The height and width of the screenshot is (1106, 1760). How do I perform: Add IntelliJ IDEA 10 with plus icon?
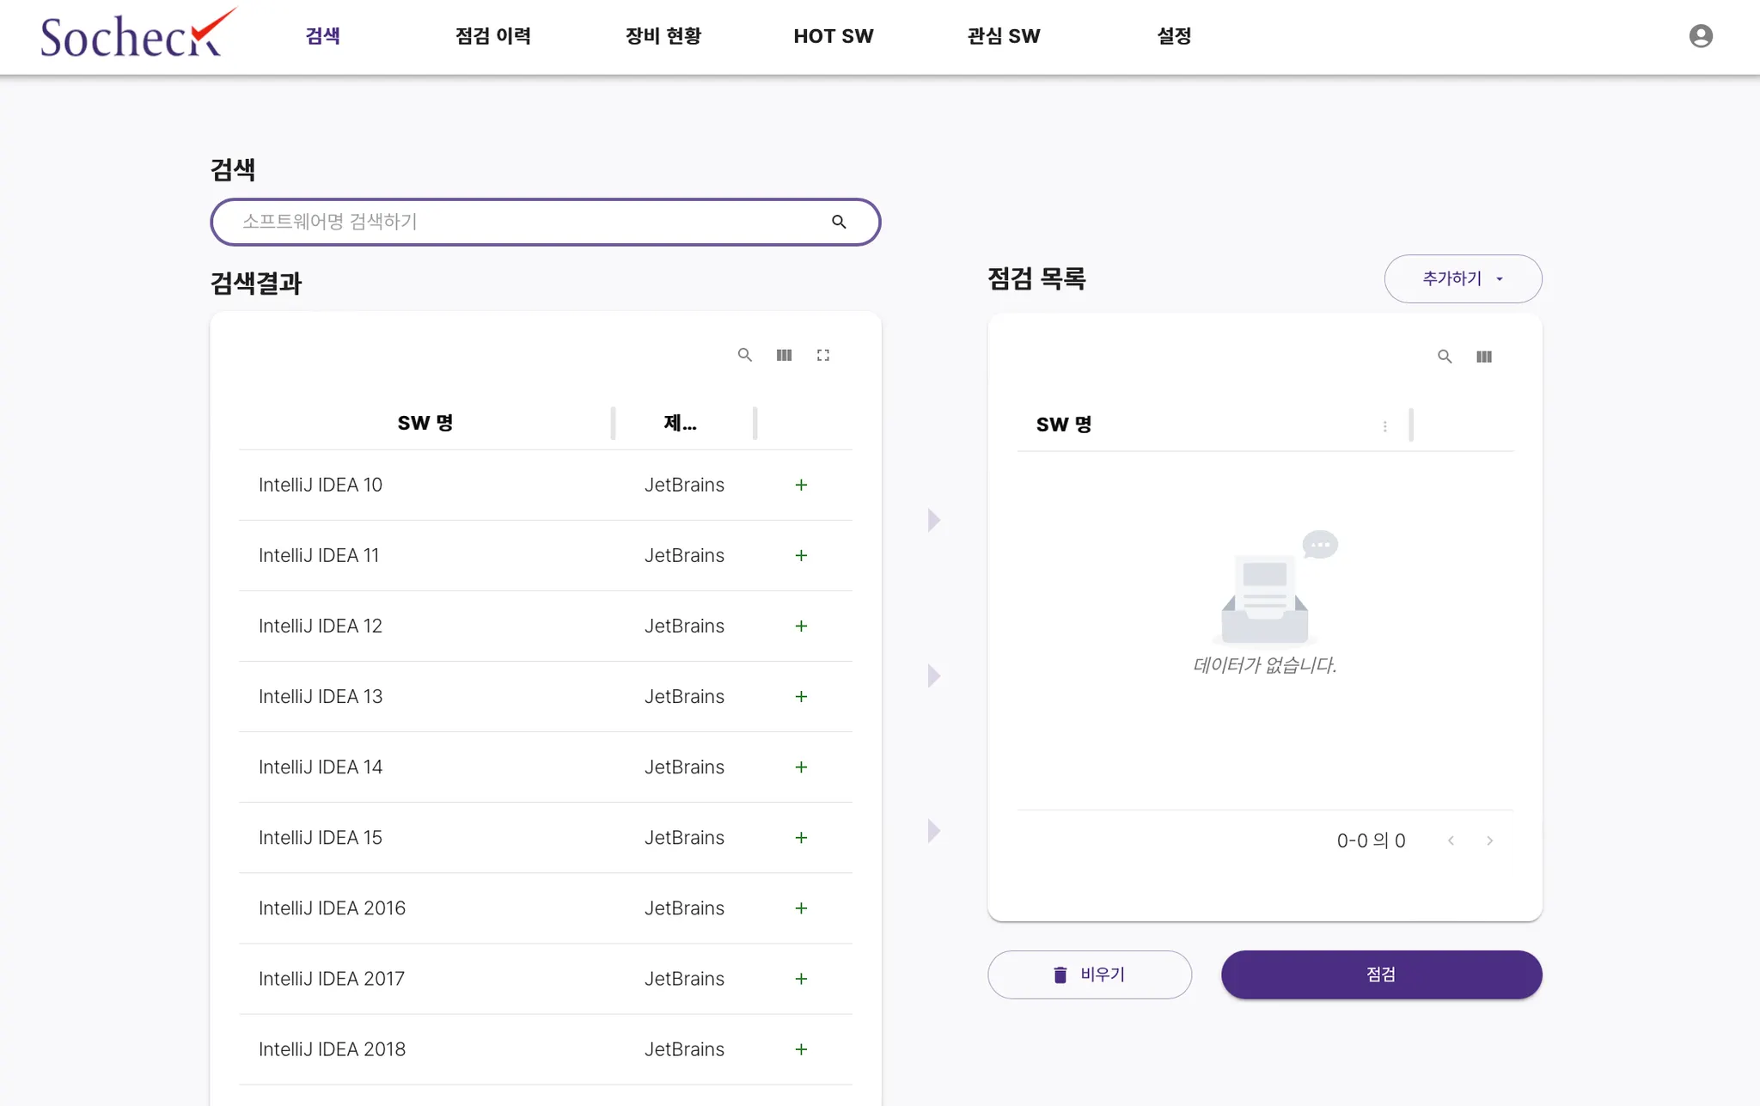click(x=801, y=485)
